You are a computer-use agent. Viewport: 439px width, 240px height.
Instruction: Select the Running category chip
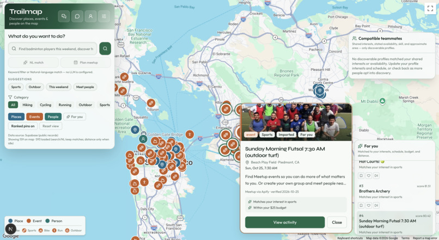coord(65,105)
